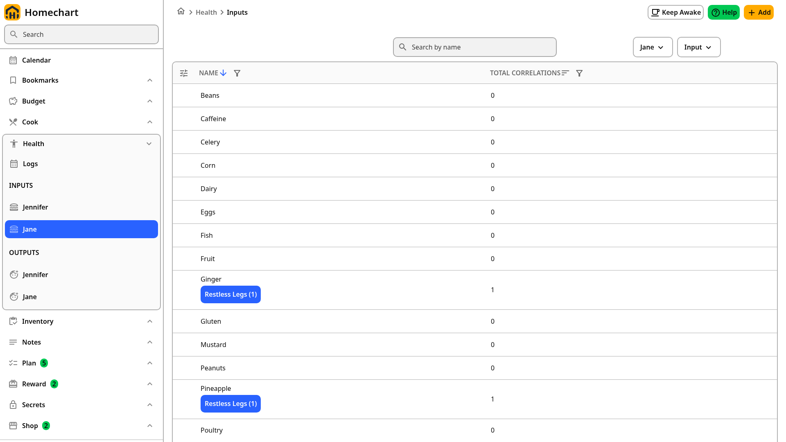Viewport: 786px width, 442px height.
Task: Expand the Cook menu section
Action: coord(150,122)
